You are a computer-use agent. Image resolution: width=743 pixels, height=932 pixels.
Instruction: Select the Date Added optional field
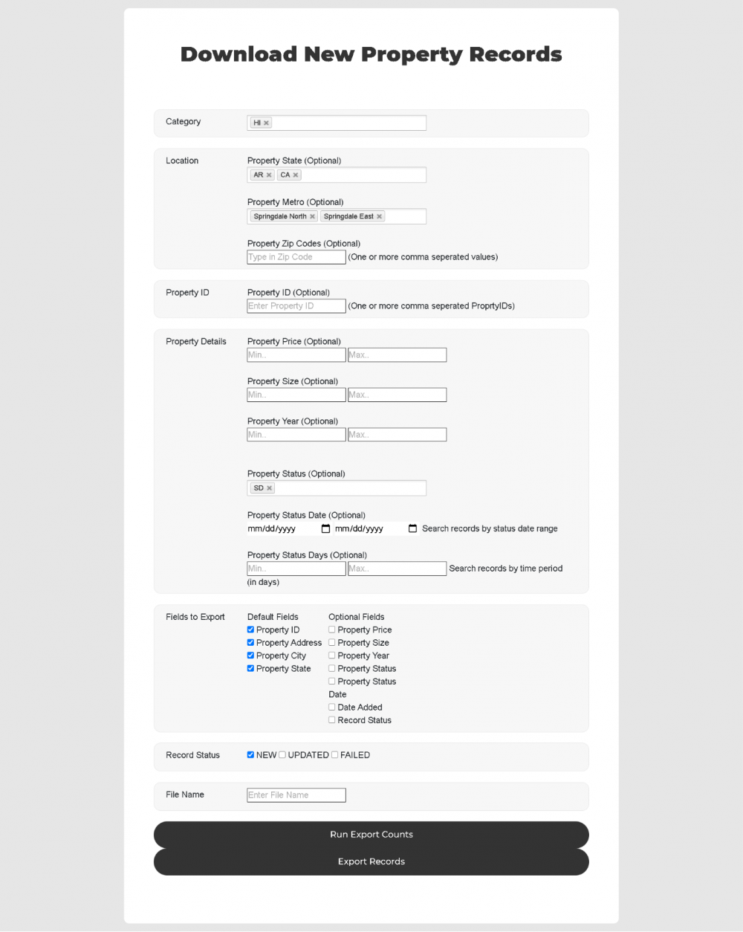click(332, 708)
